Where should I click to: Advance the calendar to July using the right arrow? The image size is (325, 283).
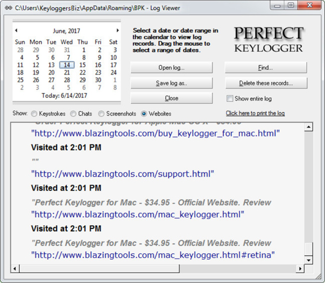coord(117,30)
